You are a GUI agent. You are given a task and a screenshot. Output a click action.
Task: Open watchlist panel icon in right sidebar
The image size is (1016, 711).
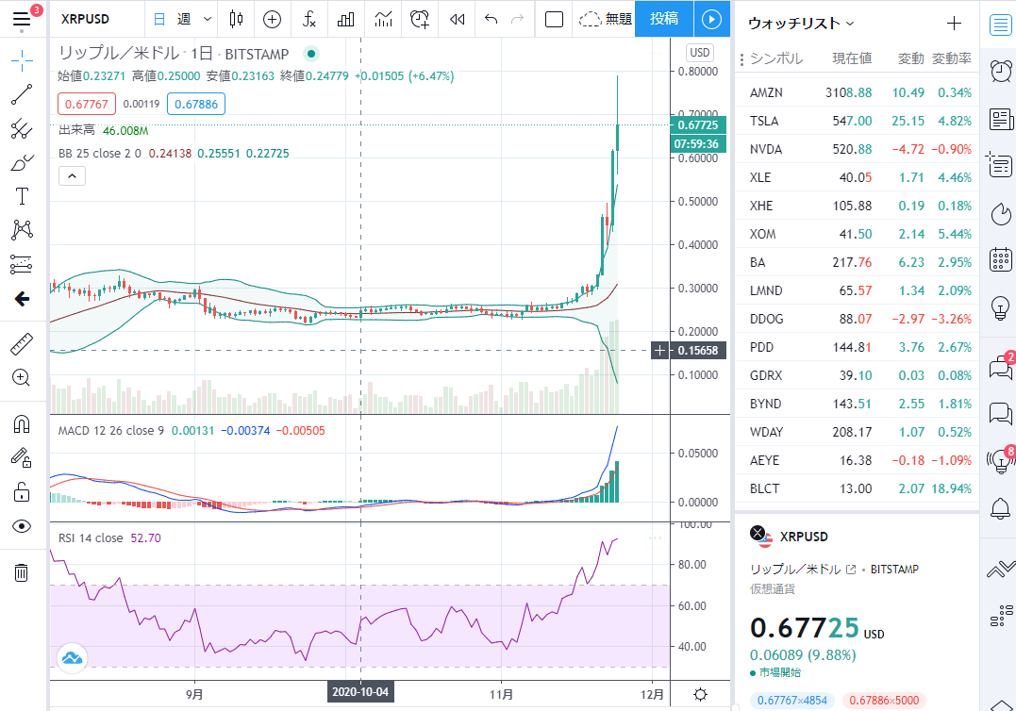tap(1001, 25)
